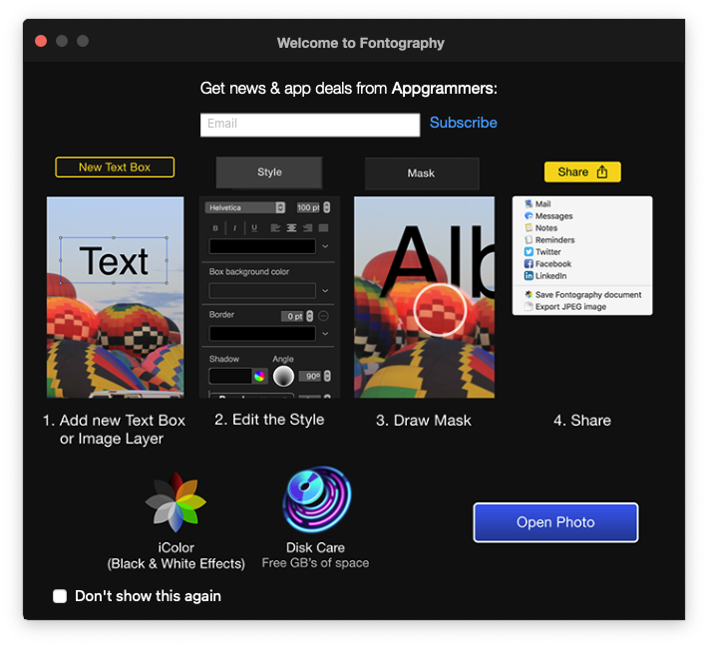Click the Open Photo button
This screenshot has width=708, height=647.
click(x=555, y=522)
